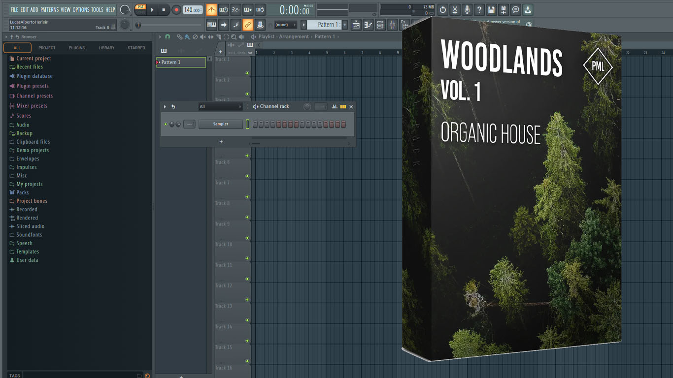
Task: Open the PATTERNS menu
Action: click(49, 10)
